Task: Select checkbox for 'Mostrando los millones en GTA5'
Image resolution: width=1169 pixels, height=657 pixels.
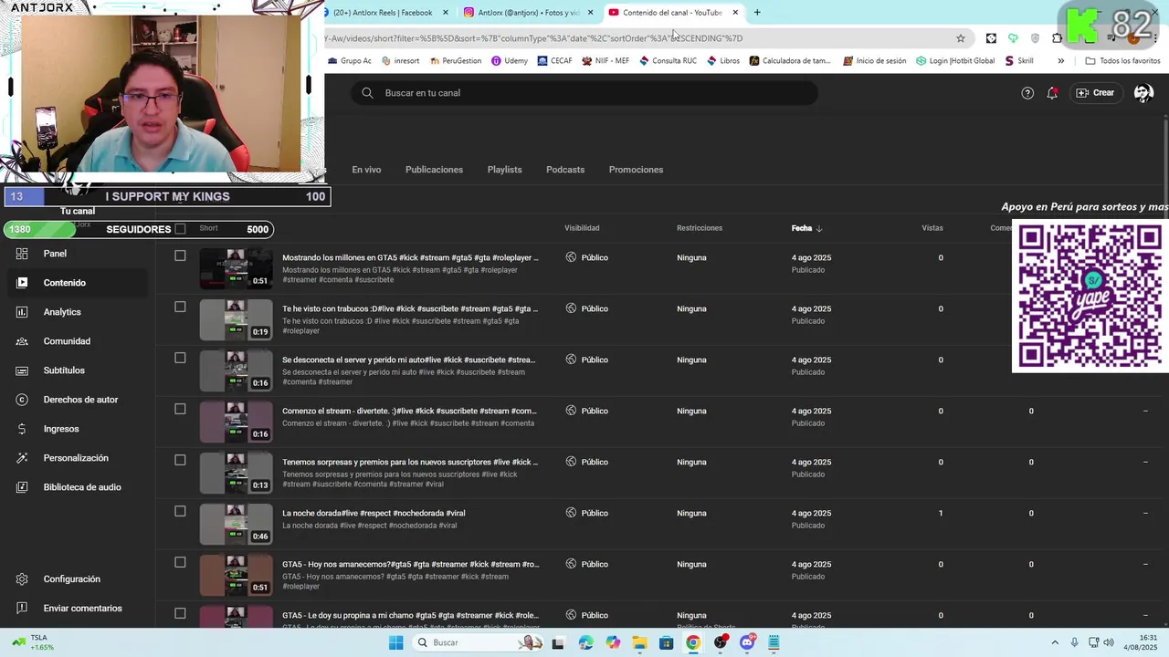Action: (180, 256)
